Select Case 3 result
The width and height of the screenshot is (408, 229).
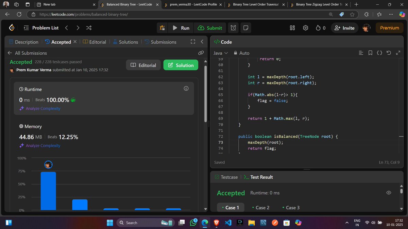click(291, 207)
